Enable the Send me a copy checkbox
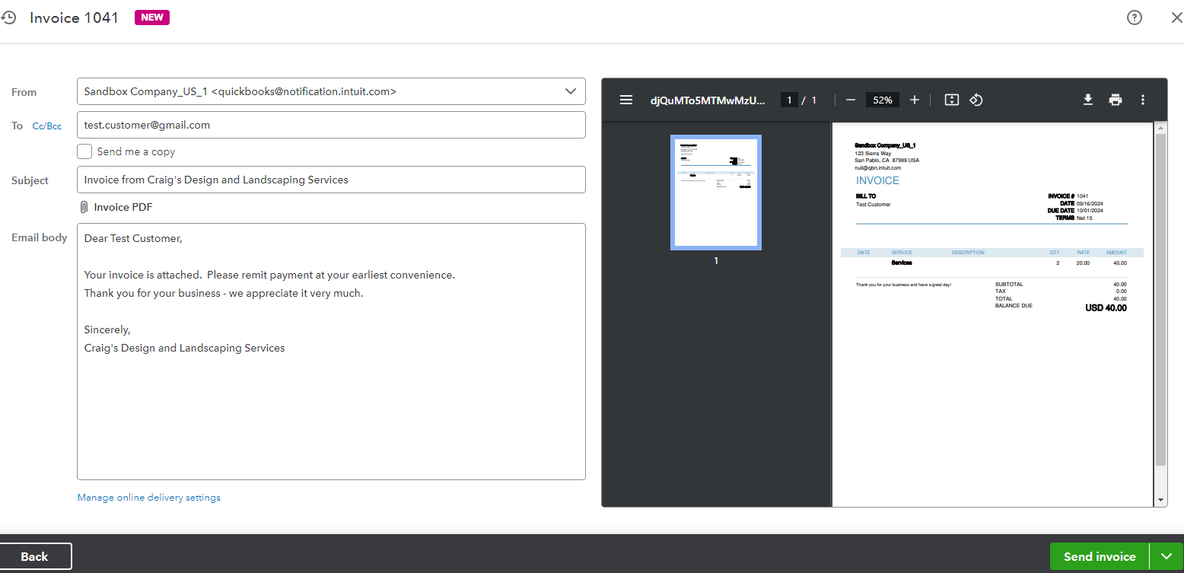The image size is (1184, 573). [x=84, y=151]
